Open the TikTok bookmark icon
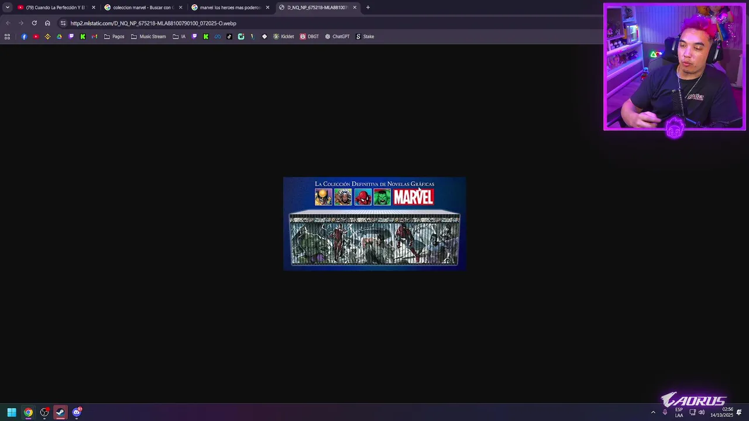Image resolution: width=749 pixels, height=421 pixels. 229,36
